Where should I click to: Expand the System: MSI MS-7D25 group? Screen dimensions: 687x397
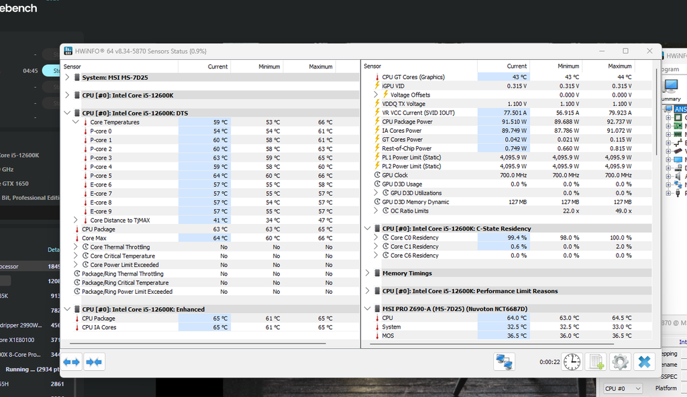point(67,77)
